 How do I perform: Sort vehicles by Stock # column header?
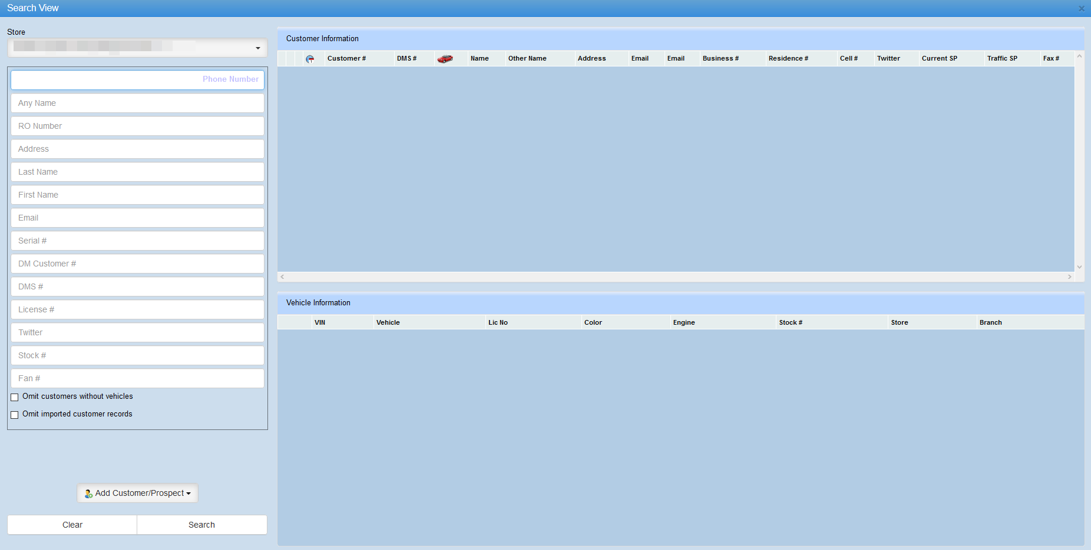[790, 322]
